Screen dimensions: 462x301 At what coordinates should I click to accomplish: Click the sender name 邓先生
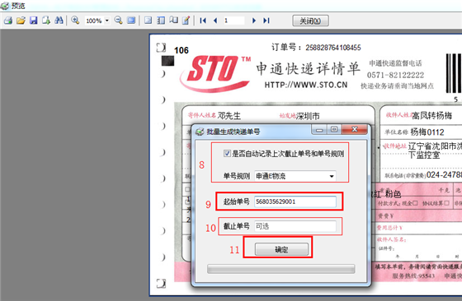point(229,116)
